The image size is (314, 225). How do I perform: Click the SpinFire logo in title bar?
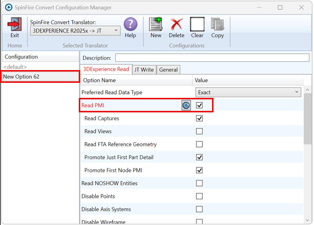click(x=9, y=8)
